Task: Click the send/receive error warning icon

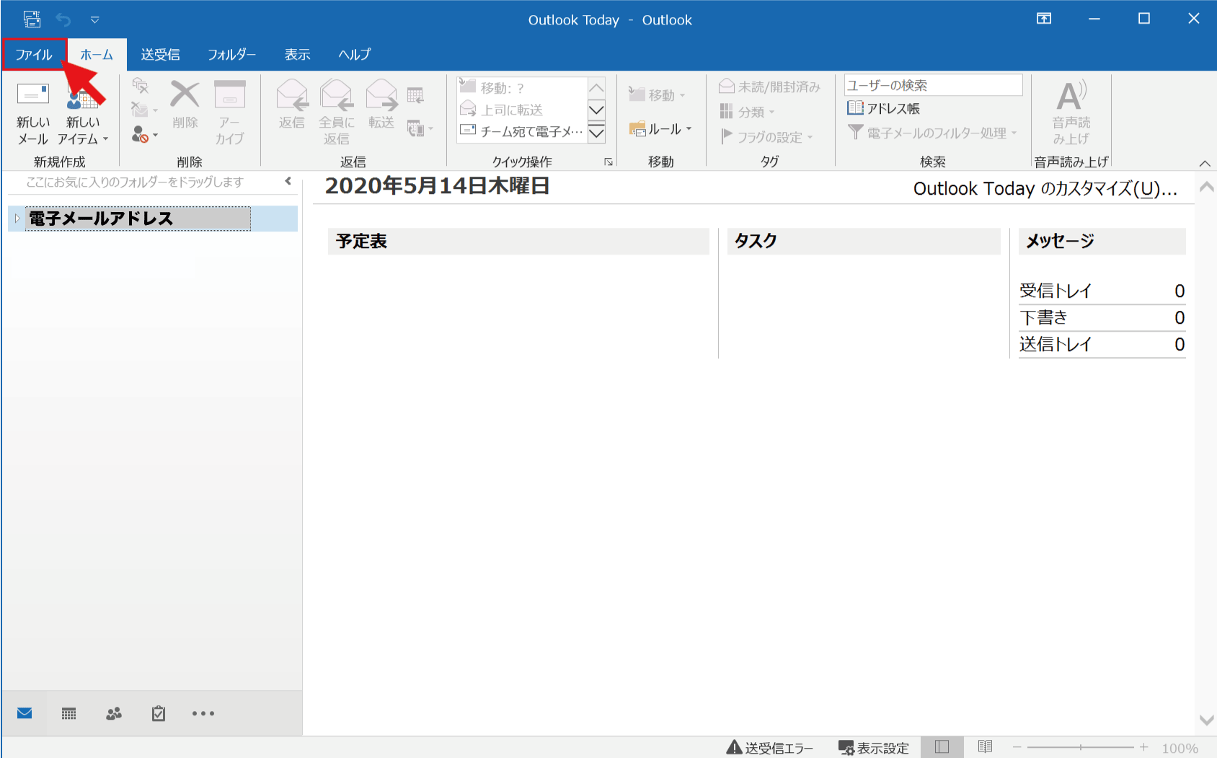Action: coord(734,748)
